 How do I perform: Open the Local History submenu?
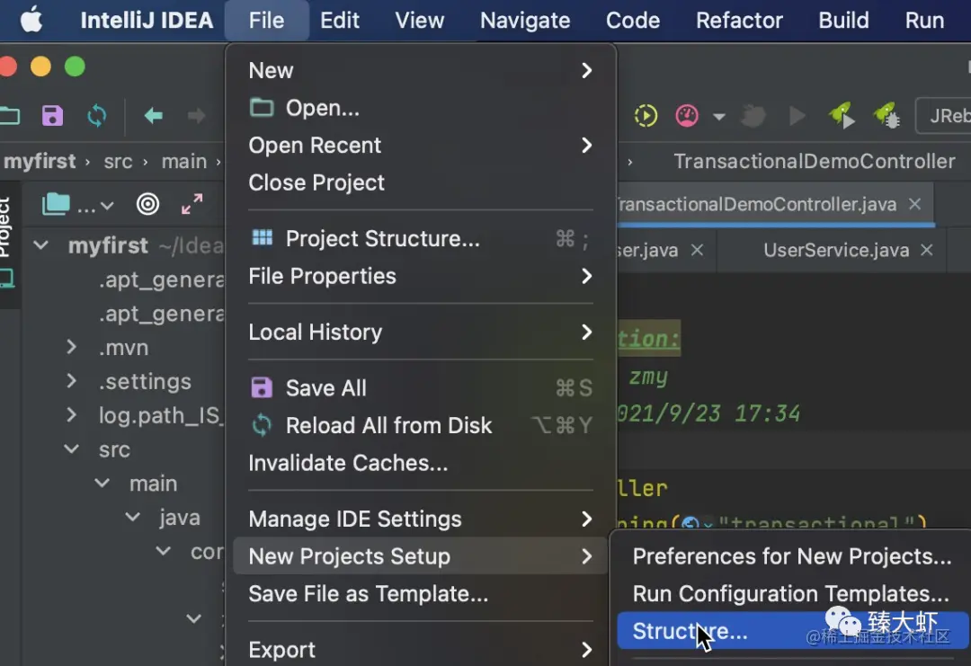click(421, 333)
